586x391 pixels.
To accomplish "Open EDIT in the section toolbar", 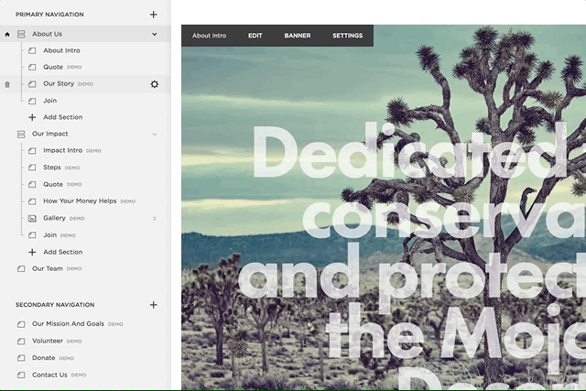I will [x=255, y=36].
